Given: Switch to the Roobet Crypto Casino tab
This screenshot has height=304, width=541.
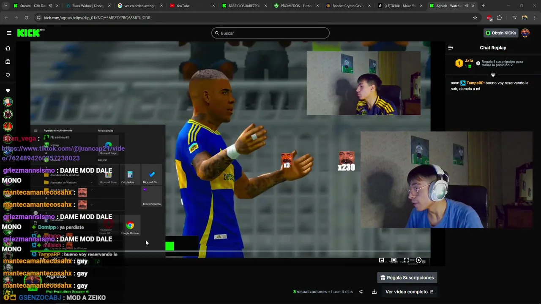Looking at the screenshot, I should click(x=348, y=6).
